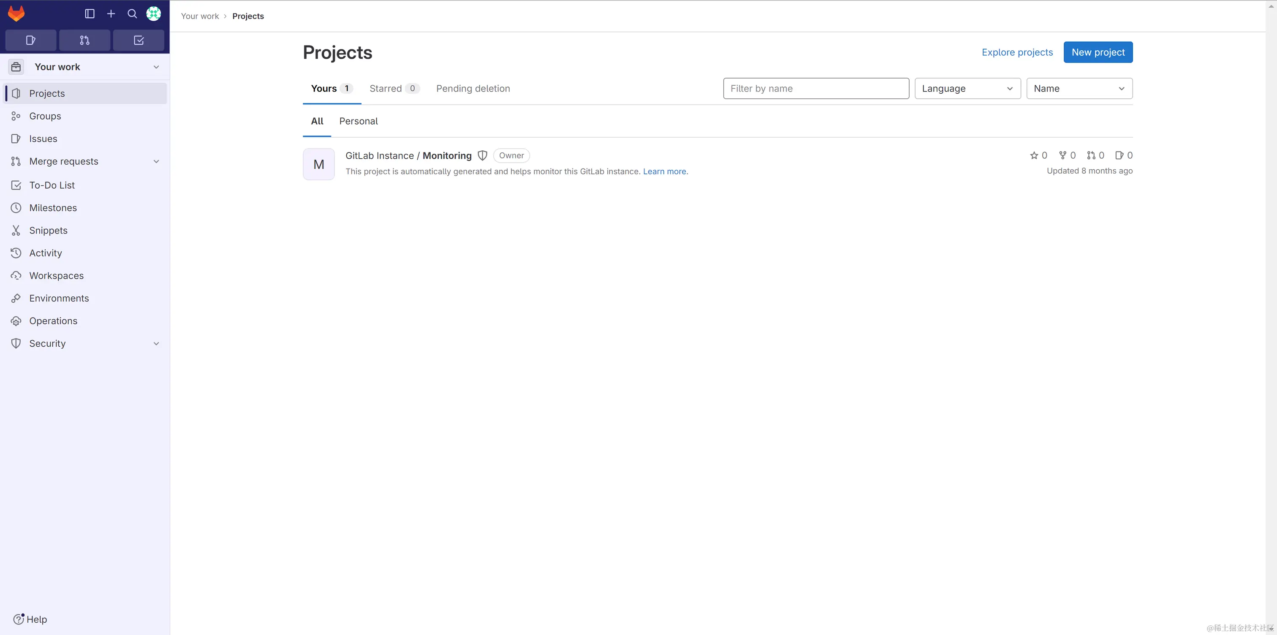Open Snippets from the sidebar
This screenshot has height=635, width=1277.
(x=86, y=231)
